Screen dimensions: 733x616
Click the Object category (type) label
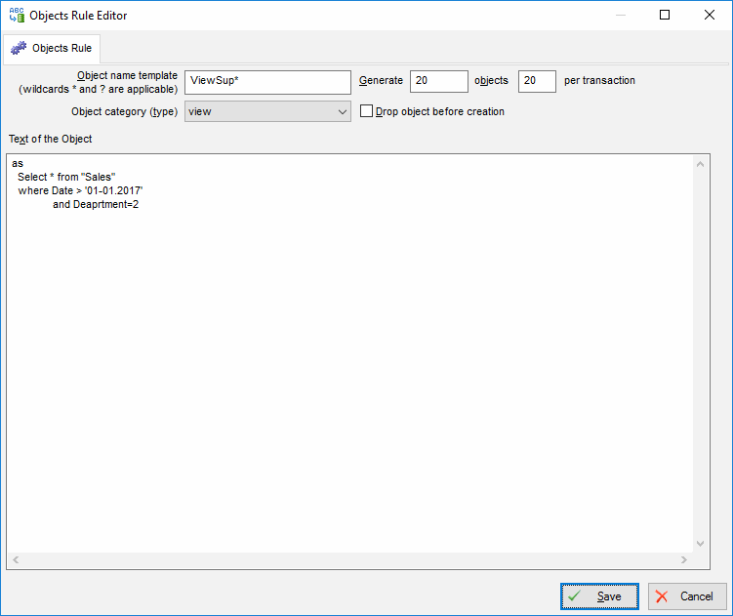click(x=124, y=112)
